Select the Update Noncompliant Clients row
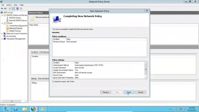Screen dimensions: 199x112 point(99,70)
